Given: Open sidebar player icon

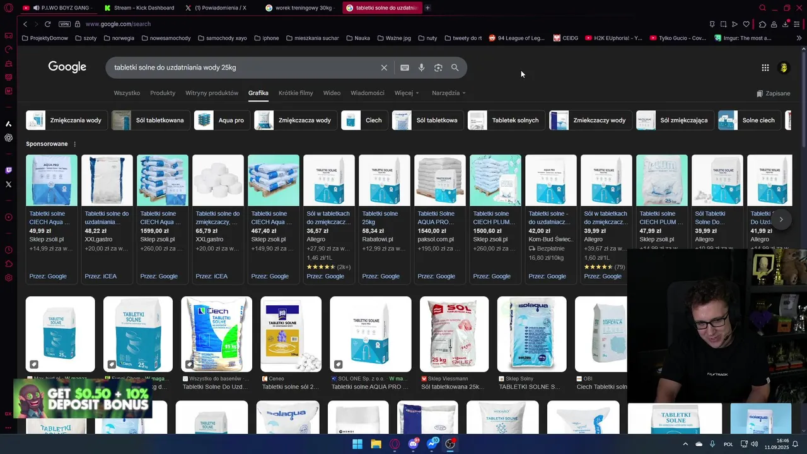Looking at the screenshot, I should click(8, 217).
